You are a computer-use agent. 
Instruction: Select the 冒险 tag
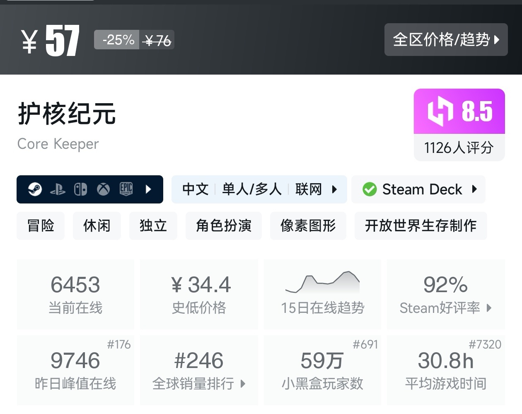pos(41,225)
